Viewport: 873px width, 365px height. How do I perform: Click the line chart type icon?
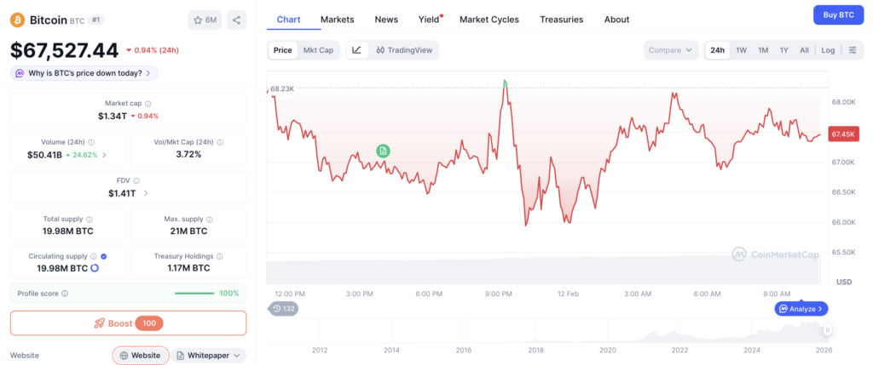[357, 50]
